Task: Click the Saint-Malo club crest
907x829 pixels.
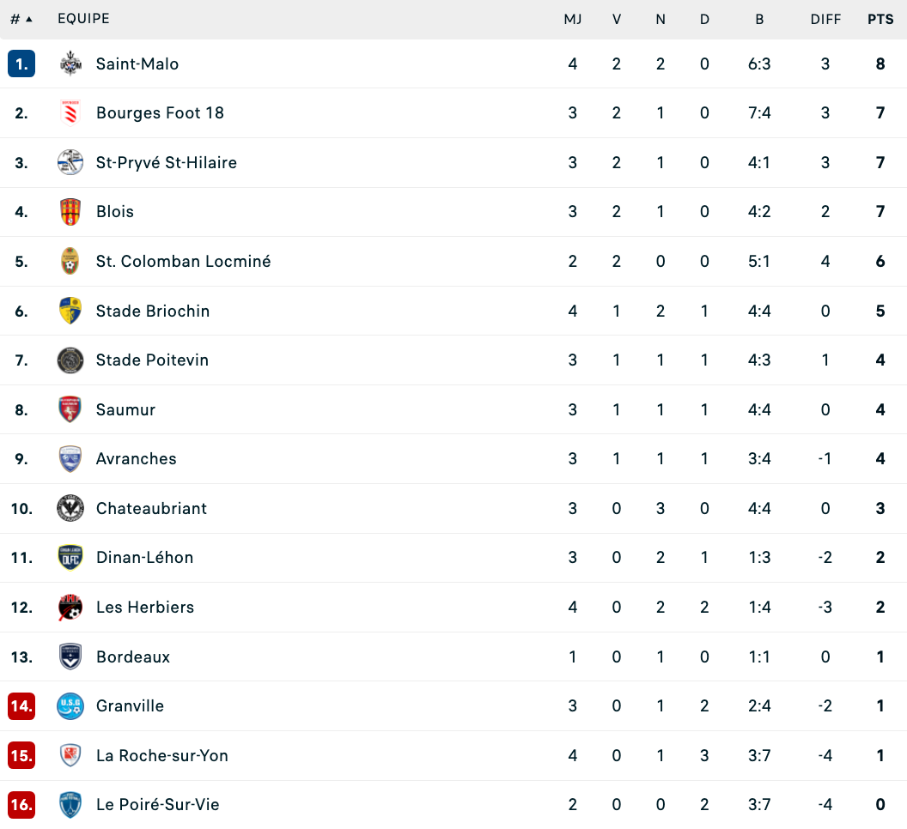Action: tap(70, 64)
